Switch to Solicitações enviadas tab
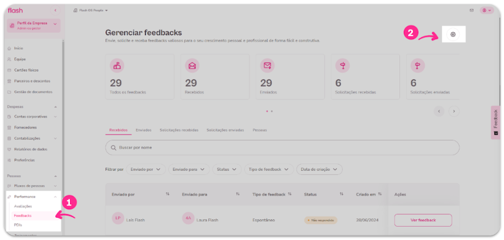 [x=225, y=130]
